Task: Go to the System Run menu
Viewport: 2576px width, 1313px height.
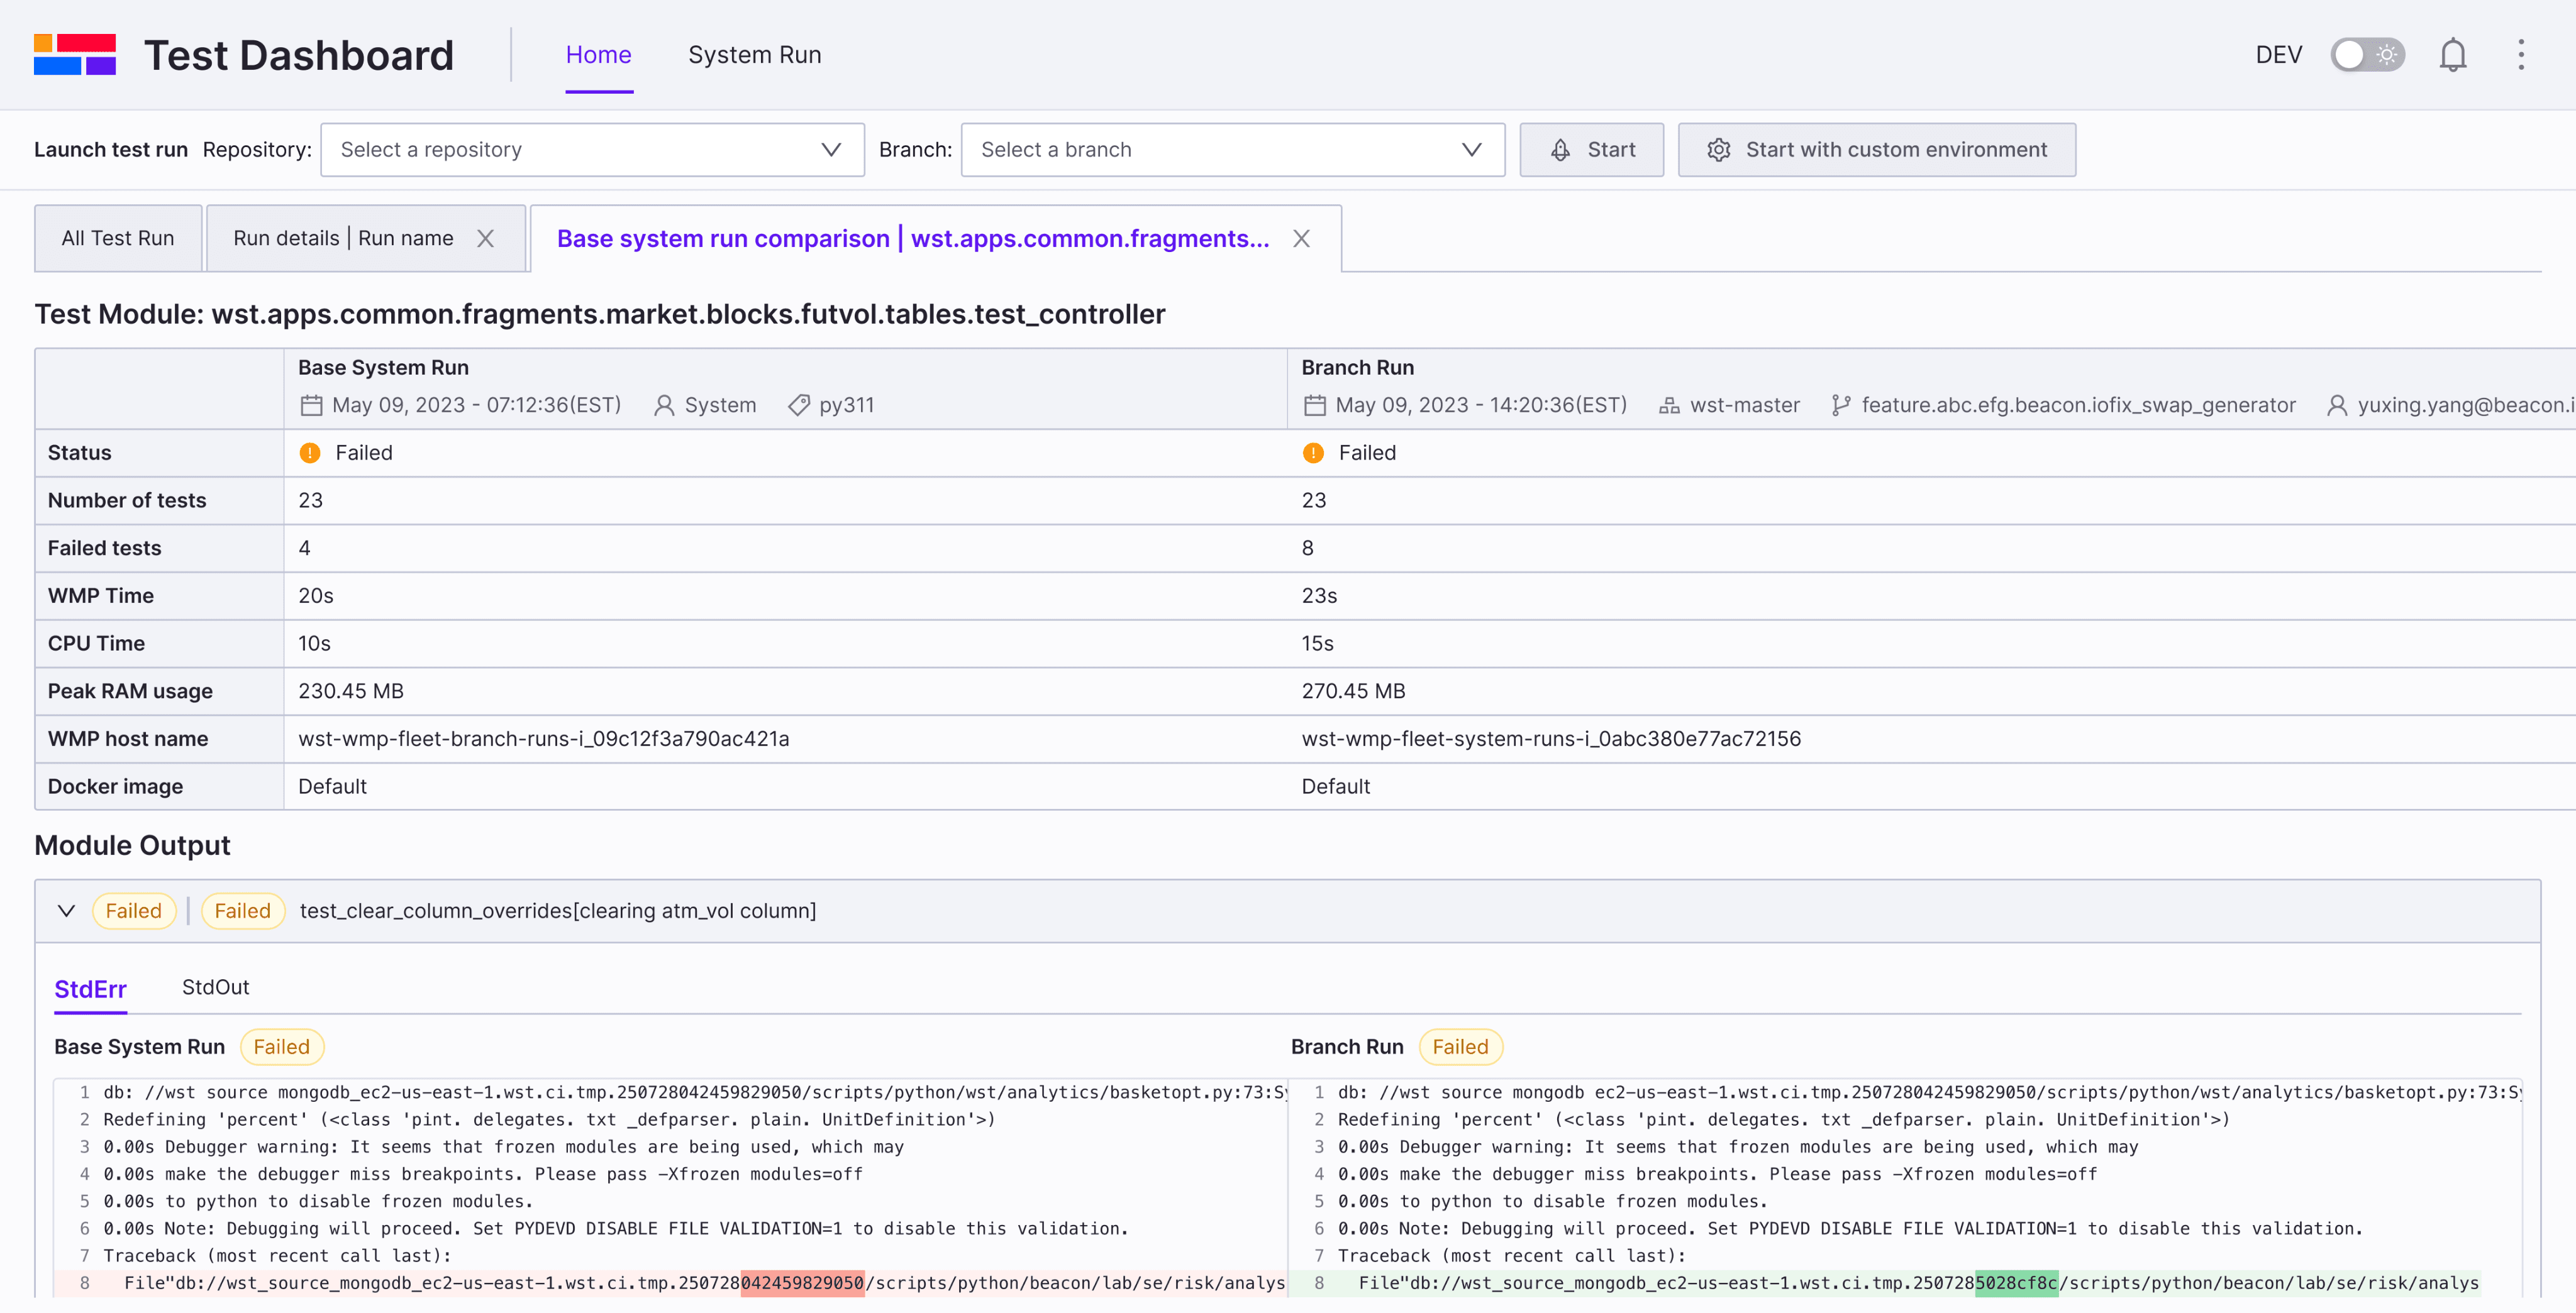Action: pos(754,55)
